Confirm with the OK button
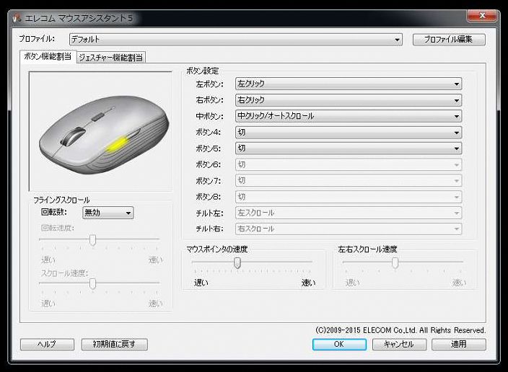This screenshot has height=372, width=508. point(339,344)
